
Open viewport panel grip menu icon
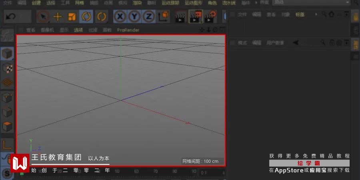point(21,30)
